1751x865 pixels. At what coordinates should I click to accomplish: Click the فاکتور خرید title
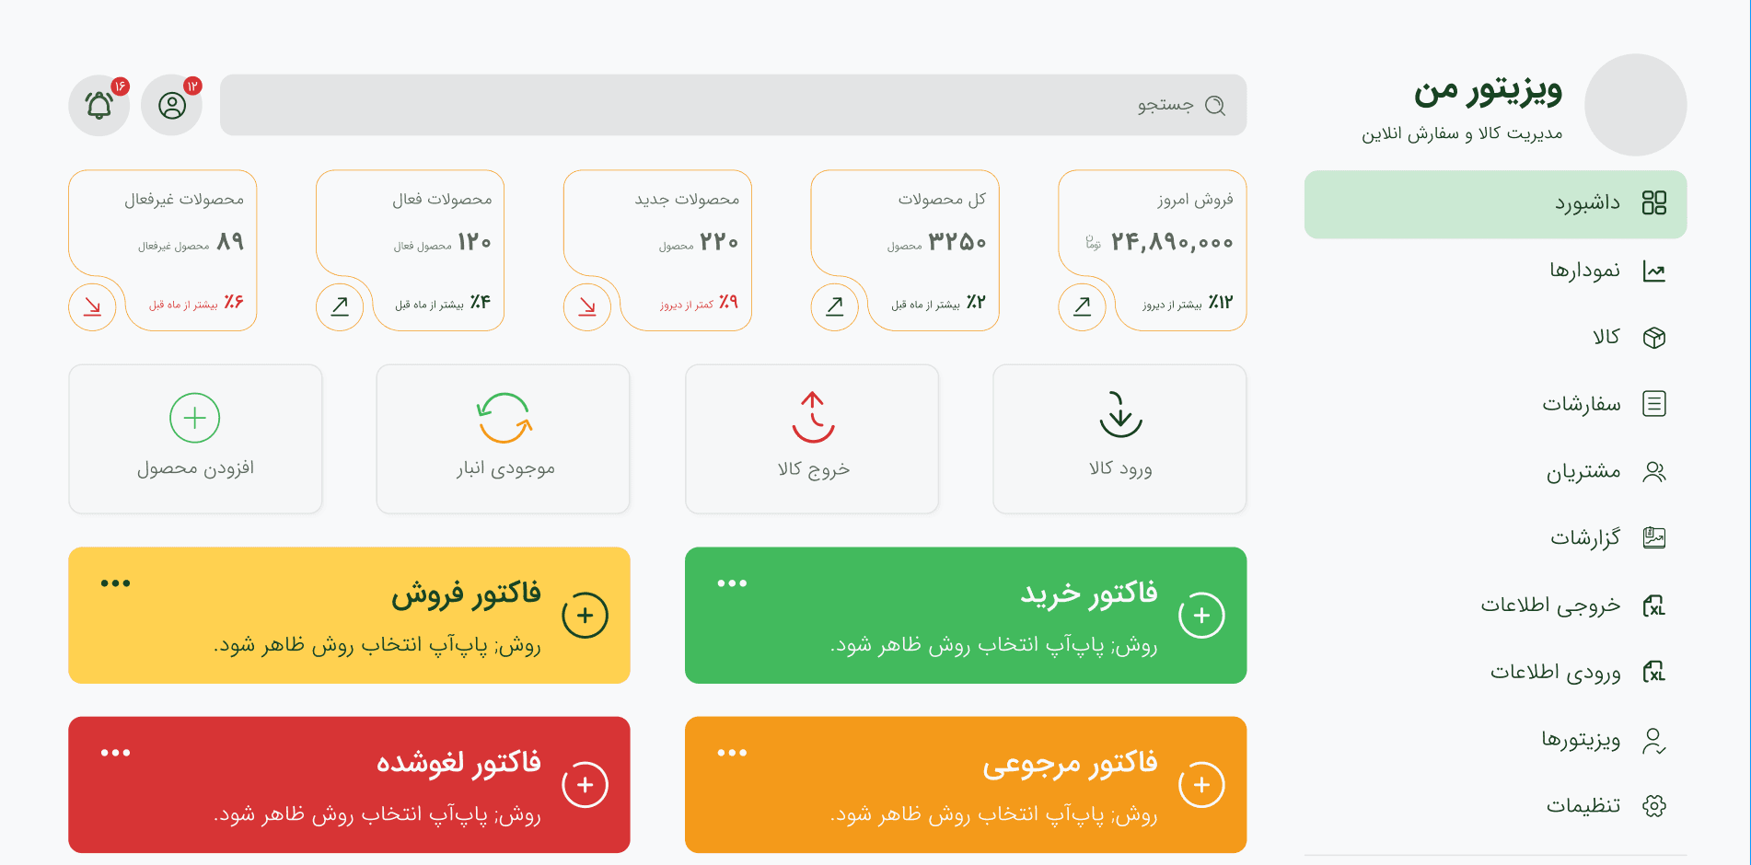[1089, 594]
